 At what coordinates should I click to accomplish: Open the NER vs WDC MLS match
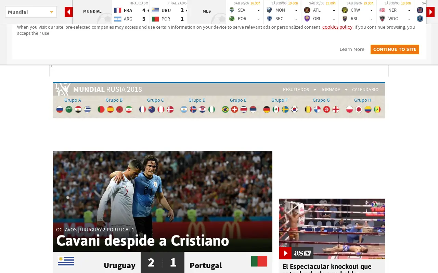[x=395, y=12]
